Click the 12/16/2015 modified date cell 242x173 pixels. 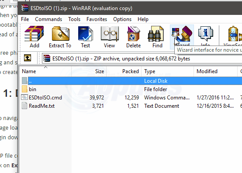(x=215, y=106)
